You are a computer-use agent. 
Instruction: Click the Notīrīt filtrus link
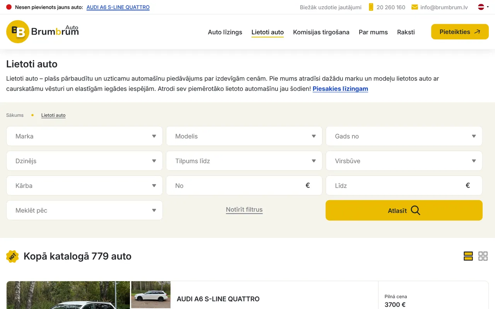(x=244, y=210)
